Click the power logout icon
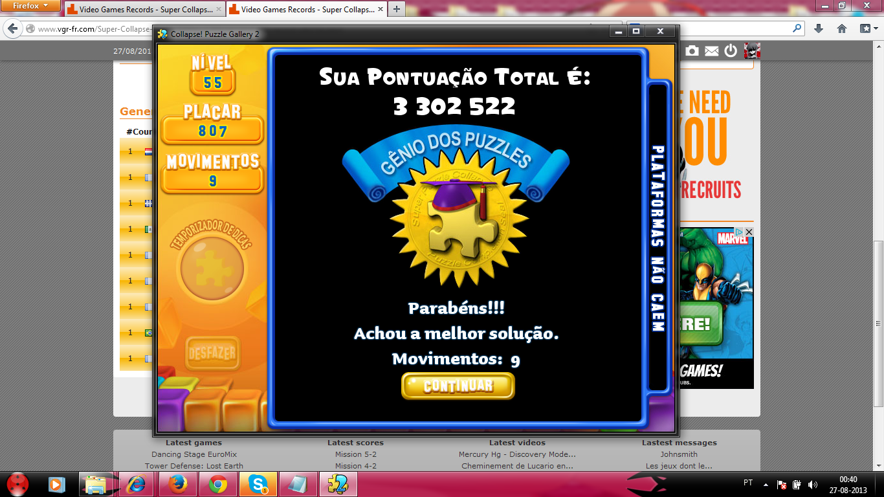This screenshot has width=884, height=497. coord(731,50)
